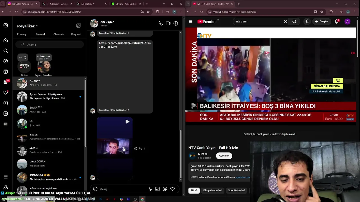Screen dimensions: 360x202
Task: Click the Arama search field in inbox
Action: [50, 45]
